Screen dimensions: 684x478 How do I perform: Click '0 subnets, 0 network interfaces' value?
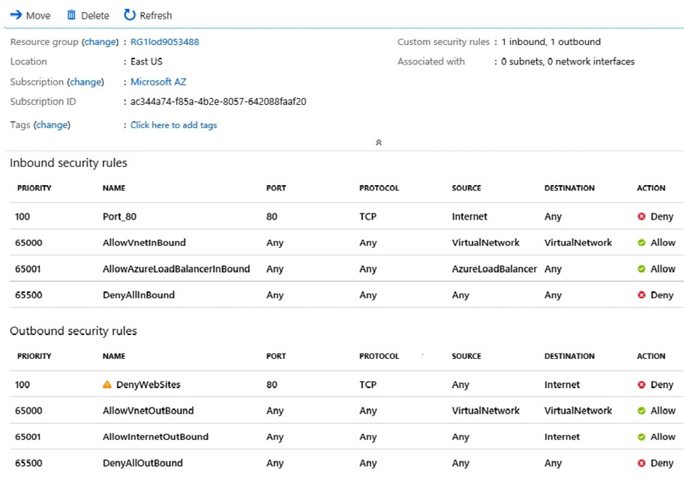tap(568, 61)
